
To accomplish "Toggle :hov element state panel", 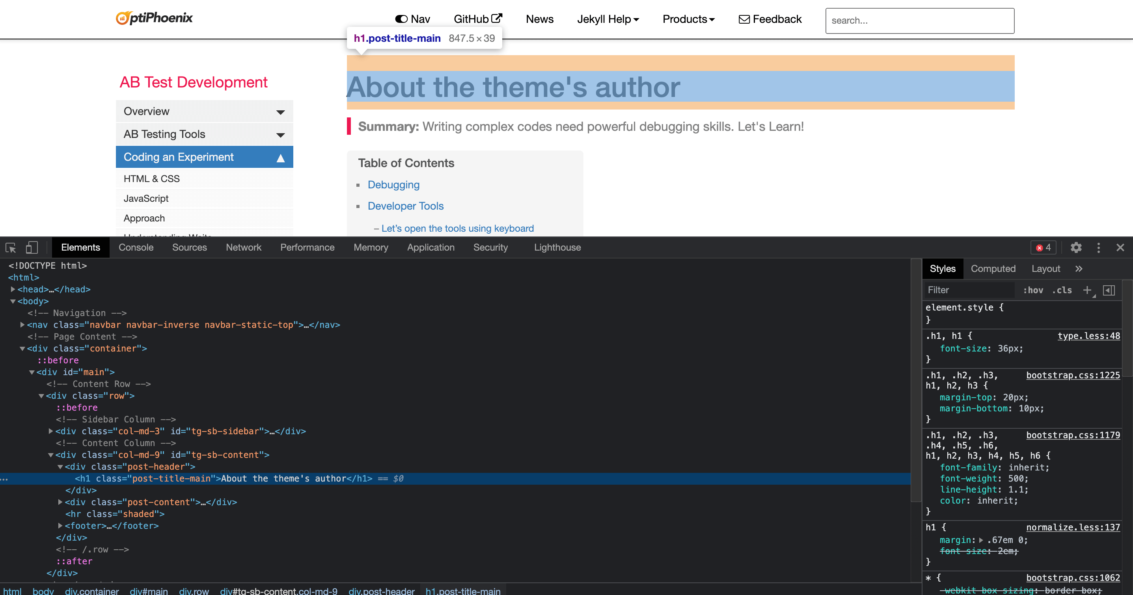I will (x=1033, y=290).
